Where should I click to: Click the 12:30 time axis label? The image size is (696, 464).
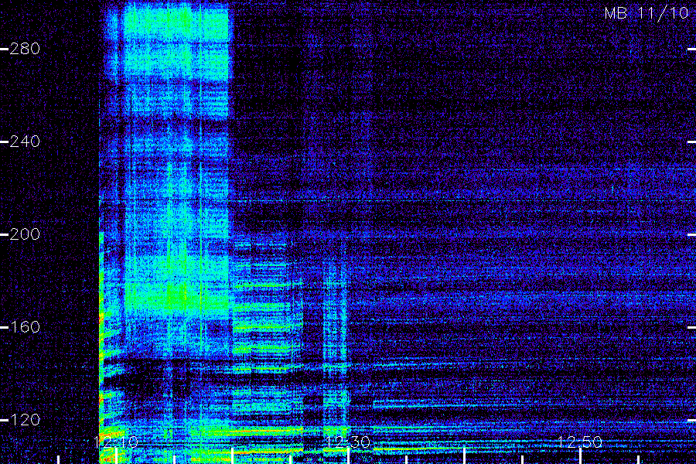(x=348, y=442)
